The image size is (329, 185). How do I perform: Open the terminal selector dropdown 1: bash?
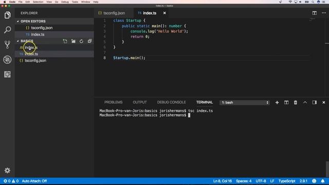point(245,103)
